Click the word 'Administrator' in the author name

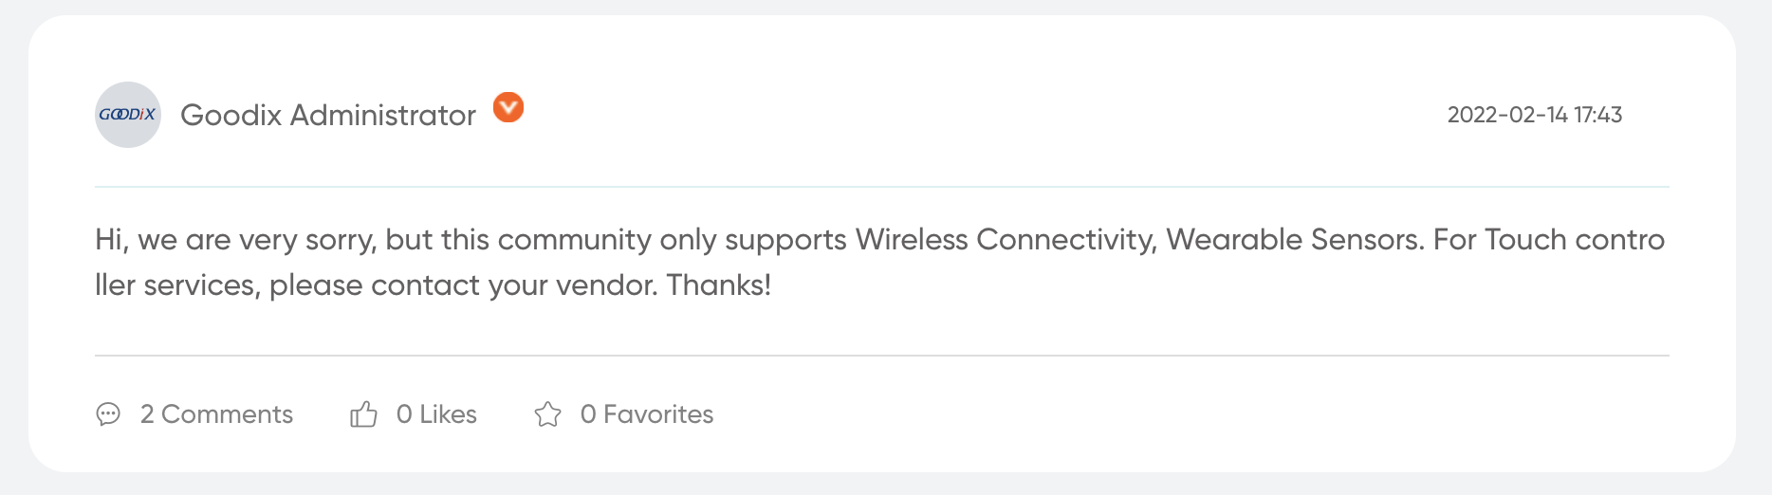383,115
